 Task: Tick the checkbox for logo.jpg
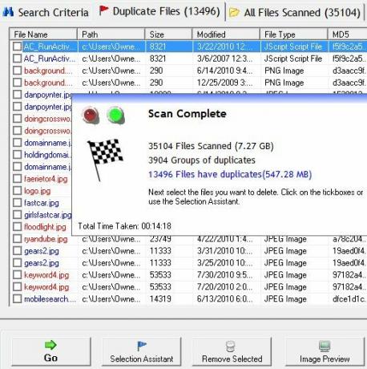(18, 191)
